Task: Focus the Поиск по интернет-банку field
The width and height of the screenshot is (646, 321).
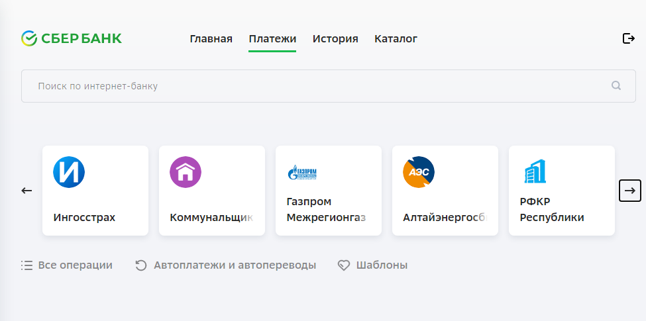Action: pos(329,86)
